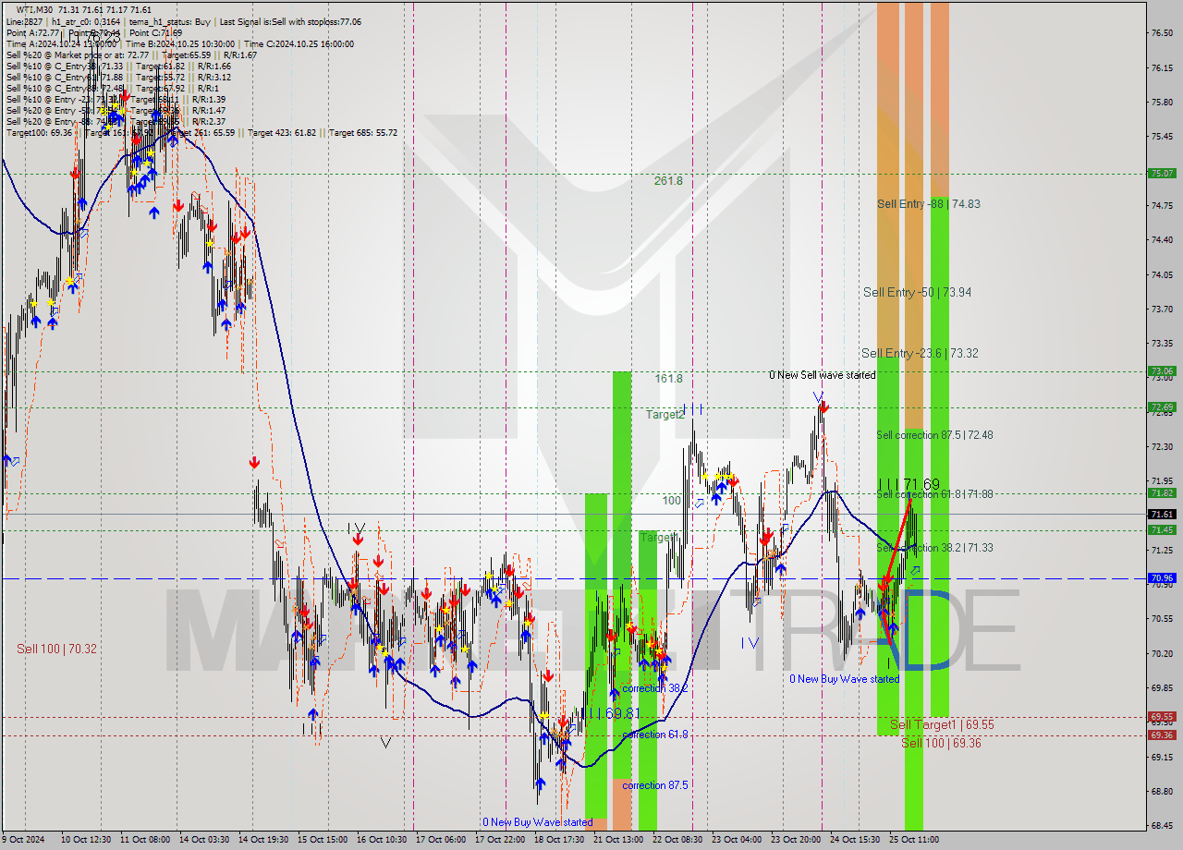Click the '10 Oct 12:30' time label
The image size is (1183, 850).
84,840
